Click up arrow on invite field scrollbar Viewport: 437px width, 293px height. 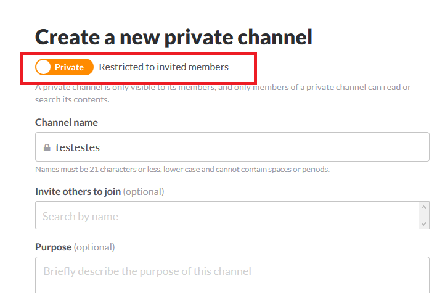click(423, 208)
